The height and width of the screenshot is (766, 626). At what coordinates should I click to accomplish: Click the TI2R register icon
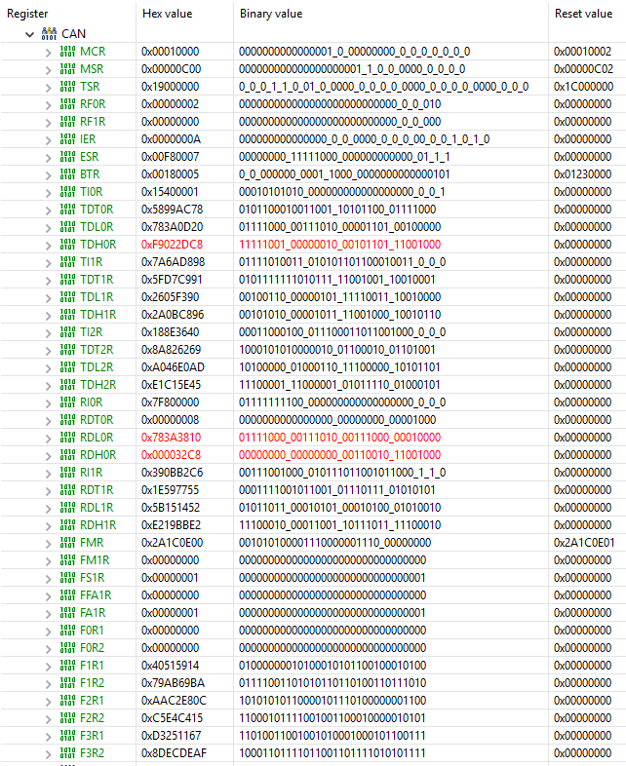pos(67,332)
